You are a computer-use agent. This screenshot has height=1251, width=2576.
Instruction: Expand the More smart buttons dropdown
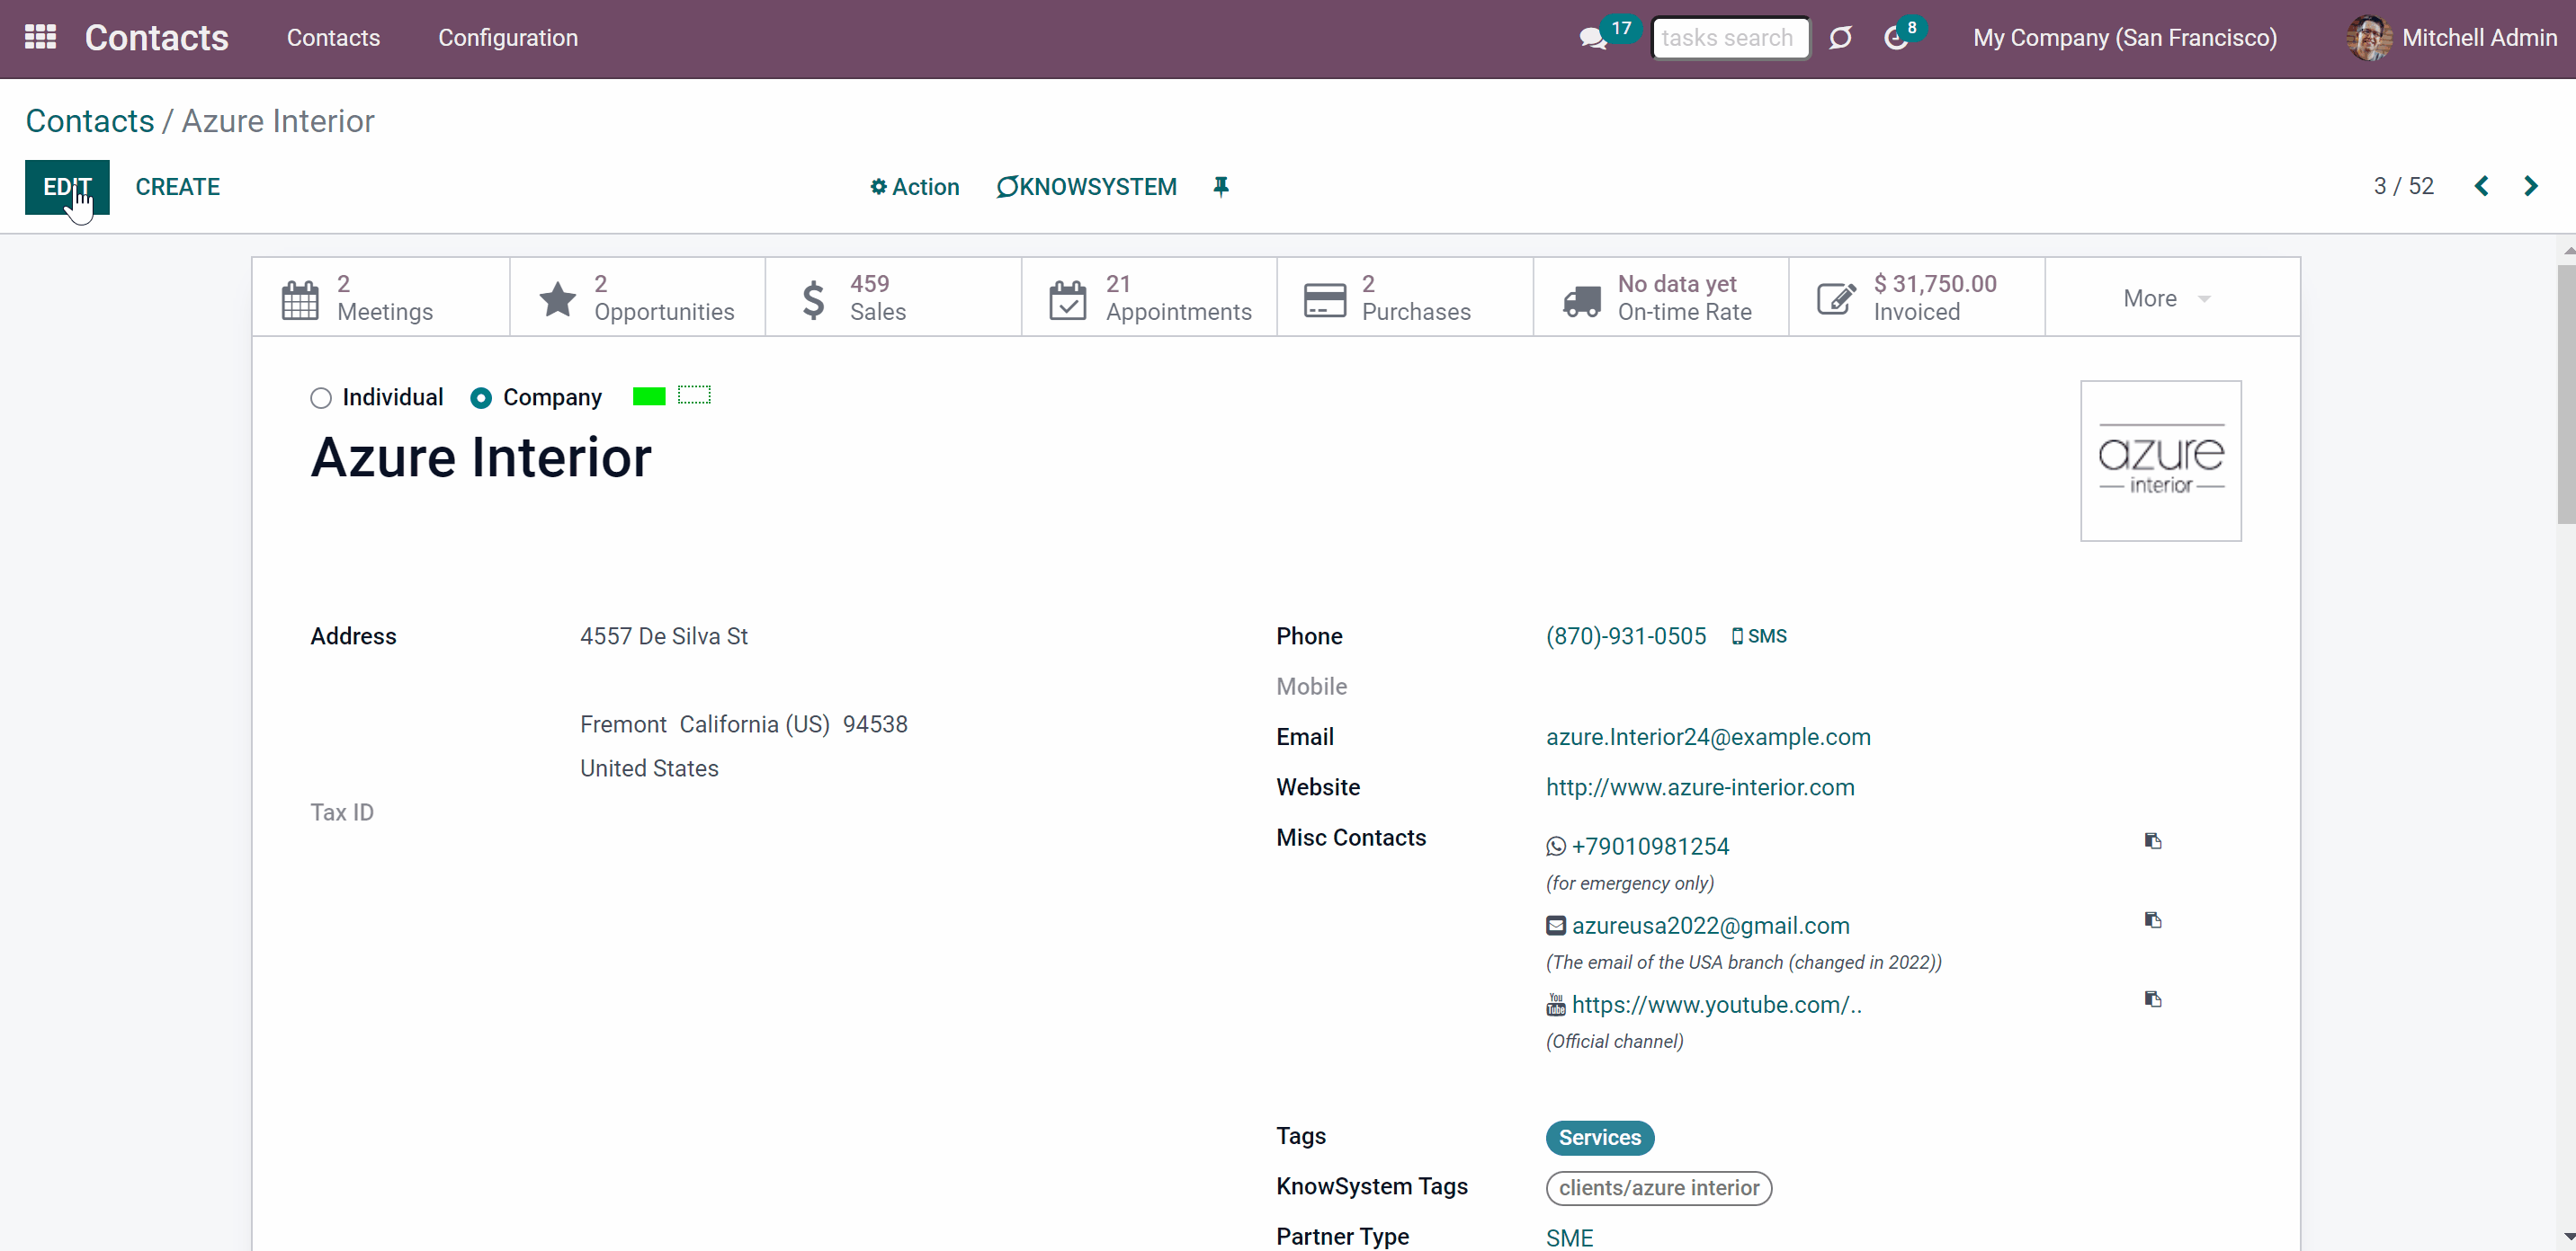tap(2172, 297)
